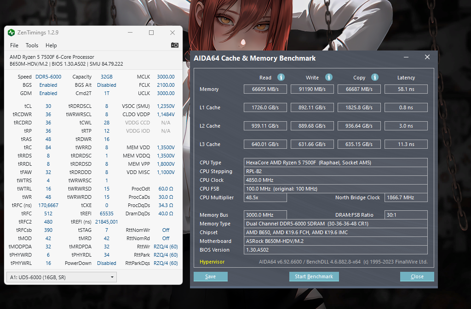Screen dimensions: 471x309
Task: Click the Start Benchmark button
Action: [314, 276]
